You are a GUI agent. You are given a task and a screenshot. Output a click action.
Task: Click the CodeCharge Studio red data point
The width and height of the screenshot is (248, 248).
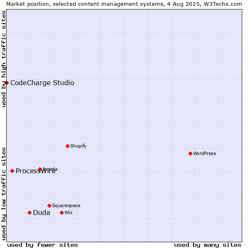pos(7,83)
